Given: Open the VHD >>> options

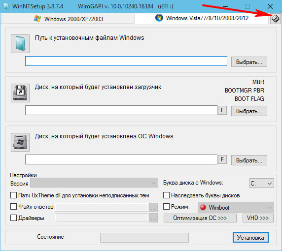Looking at the screenshot, I should tap(258, 218).
